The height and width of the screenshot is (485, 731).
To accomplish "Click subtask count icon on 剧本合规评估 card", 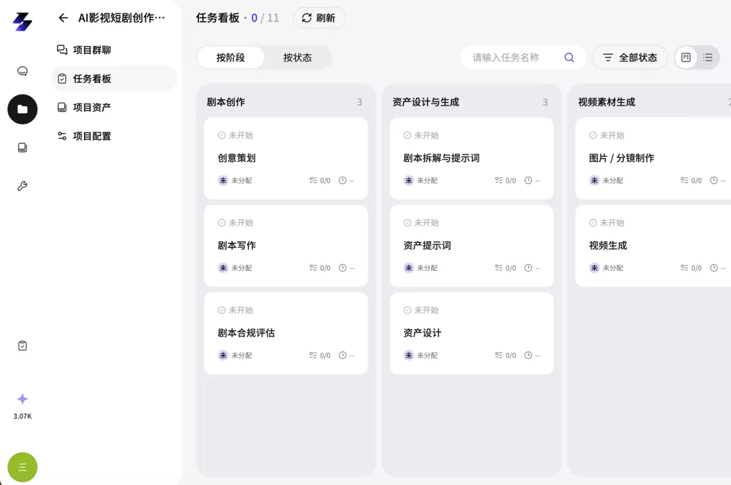I will click(x=313, y=356).
